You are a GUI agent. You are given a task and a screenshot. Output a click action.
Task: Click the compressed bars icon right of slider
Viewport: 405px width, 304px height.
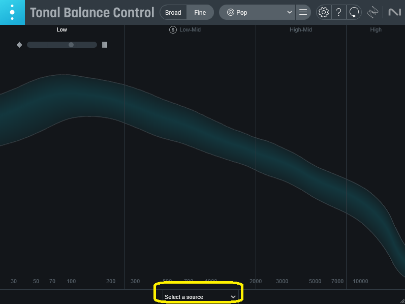[x=104, y=45]
